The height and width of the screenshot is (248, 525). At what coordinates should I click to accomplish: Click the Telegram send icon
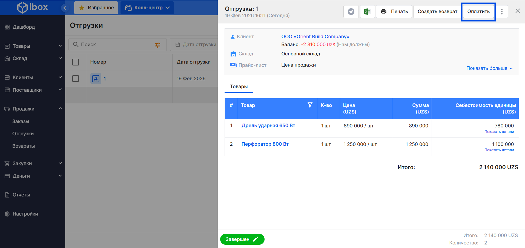(x=351, y=11)
